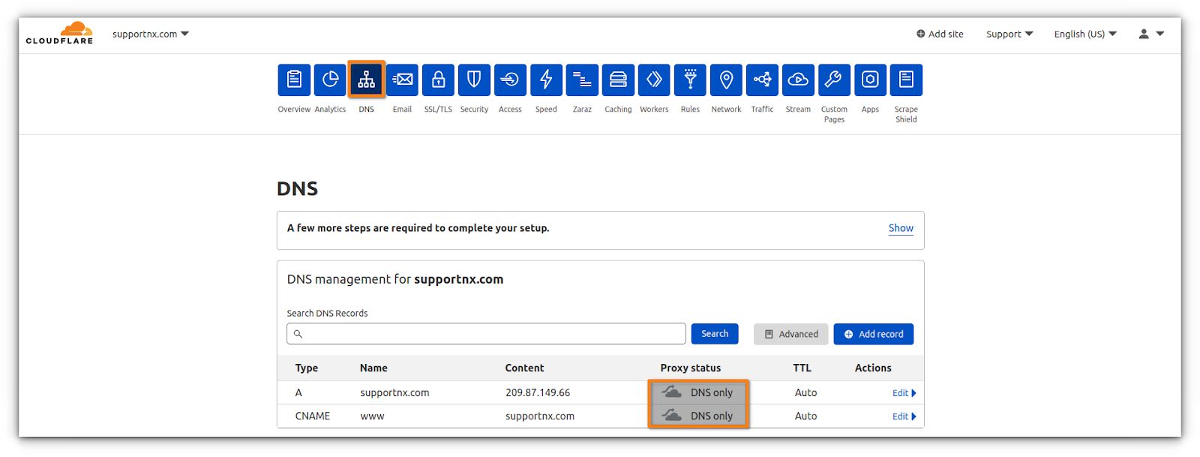Click the TTL column header
The height and width of the screenshot is (457, 1200).
pyautogui.click(x=802, y=368)
